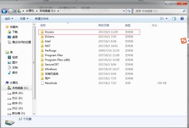
Task: Open the view options dropdown arrow
Action: pyautogui.click(x=166, y=18)
